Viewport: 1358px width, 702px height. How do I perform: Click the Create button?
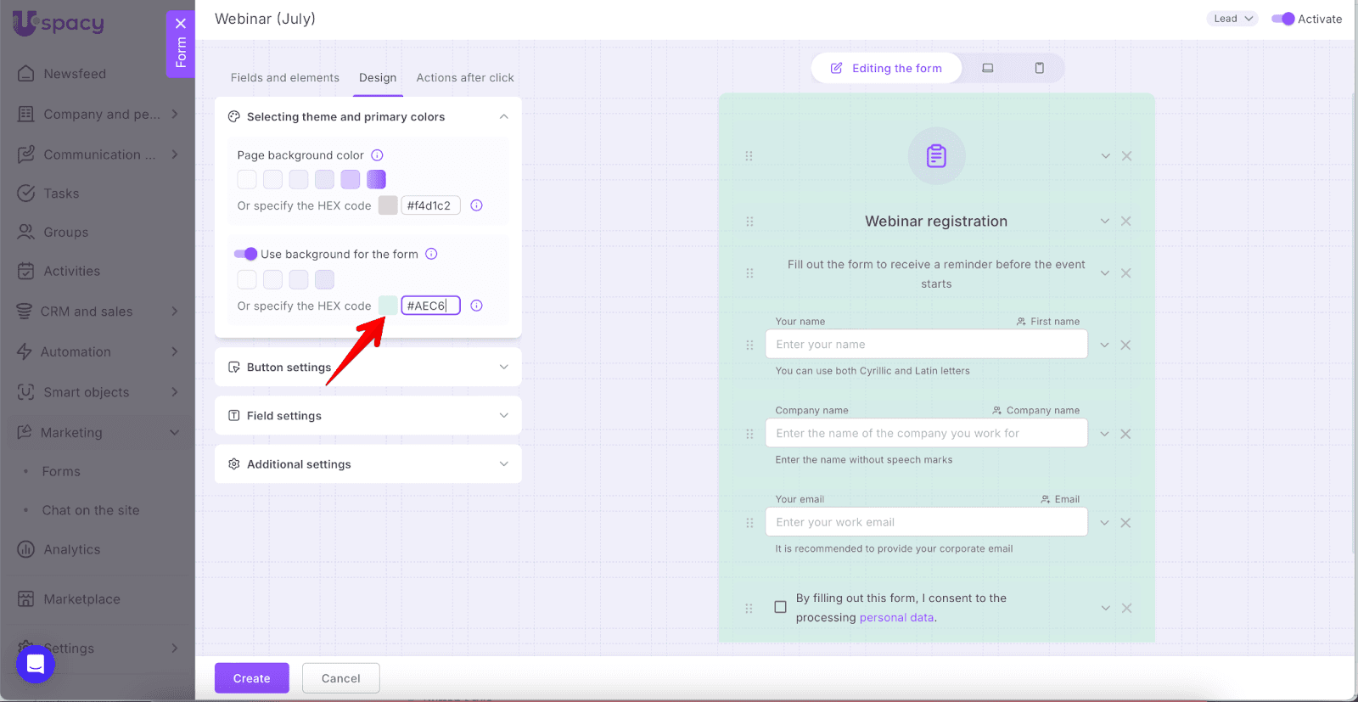tap(251, 678)
